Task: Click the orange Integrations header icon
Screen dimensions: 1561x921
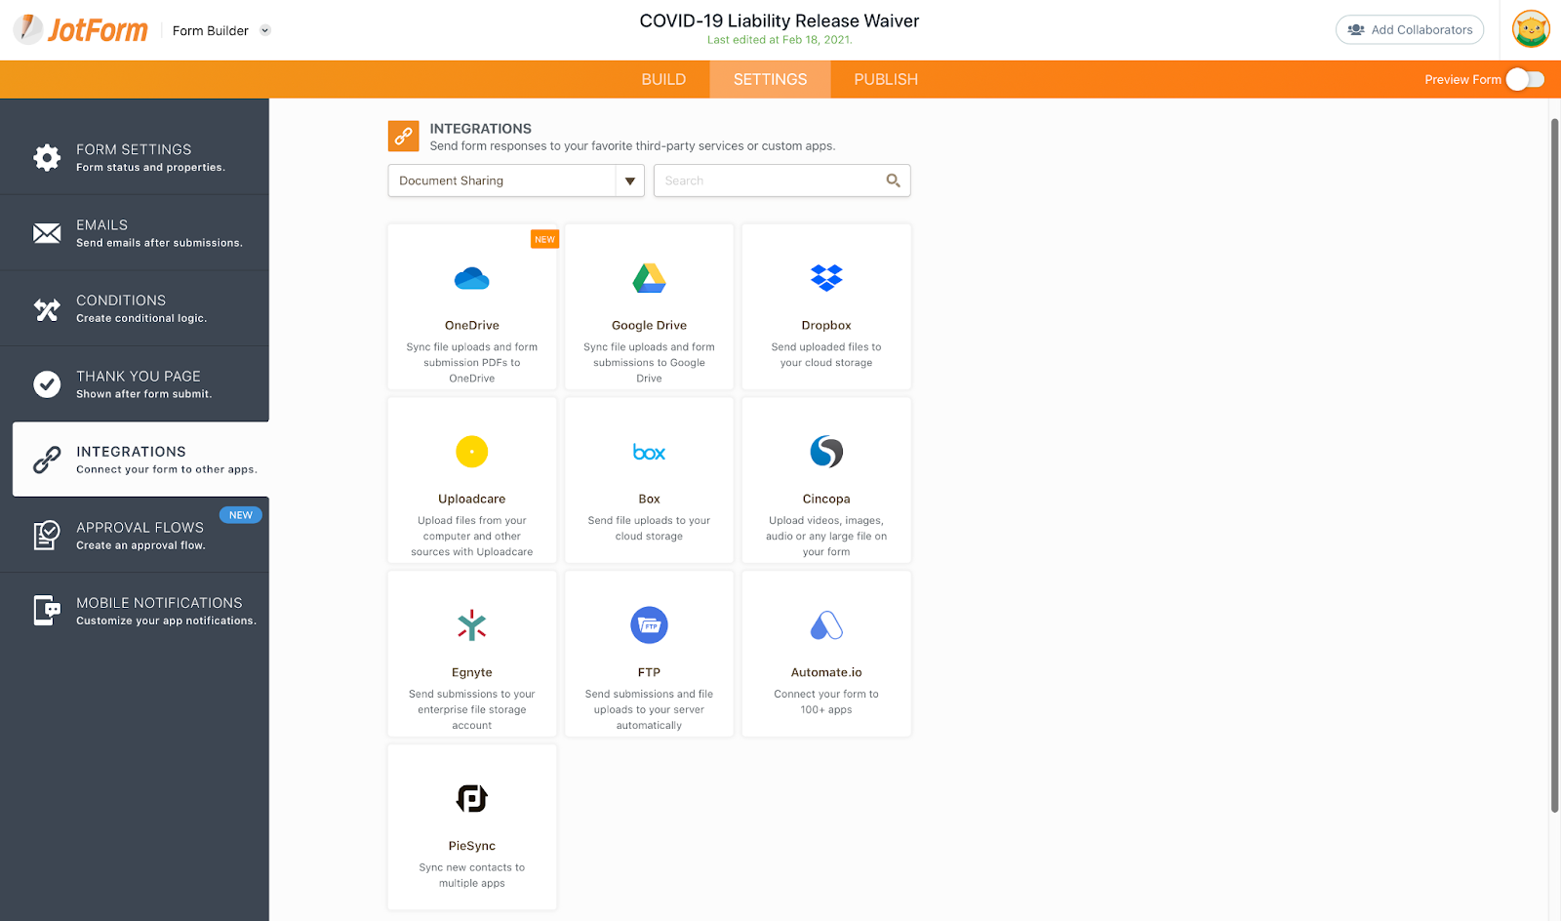Action: point(404,137)
